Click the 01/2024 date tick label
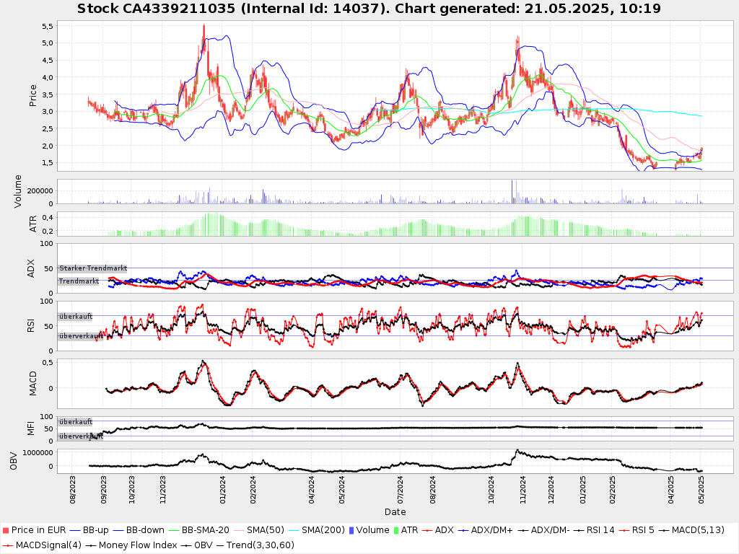The image size is (739, 554). pos(222,490)
